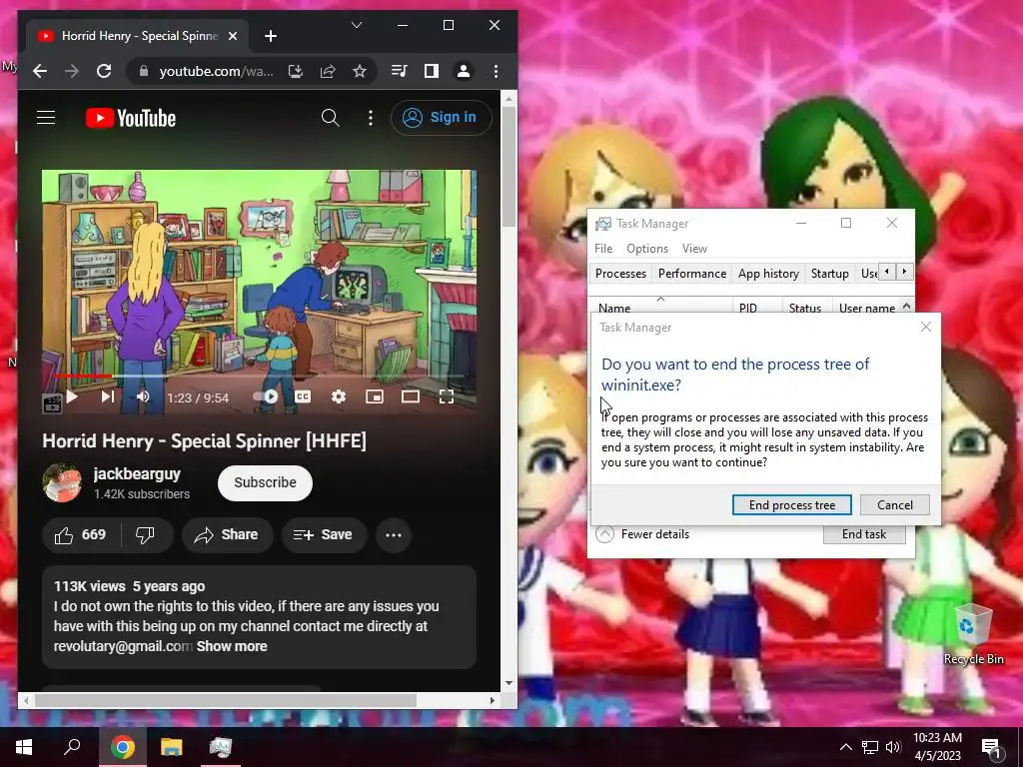
Task: Enter full screen with player icon
Action: [x=447, y=396]
